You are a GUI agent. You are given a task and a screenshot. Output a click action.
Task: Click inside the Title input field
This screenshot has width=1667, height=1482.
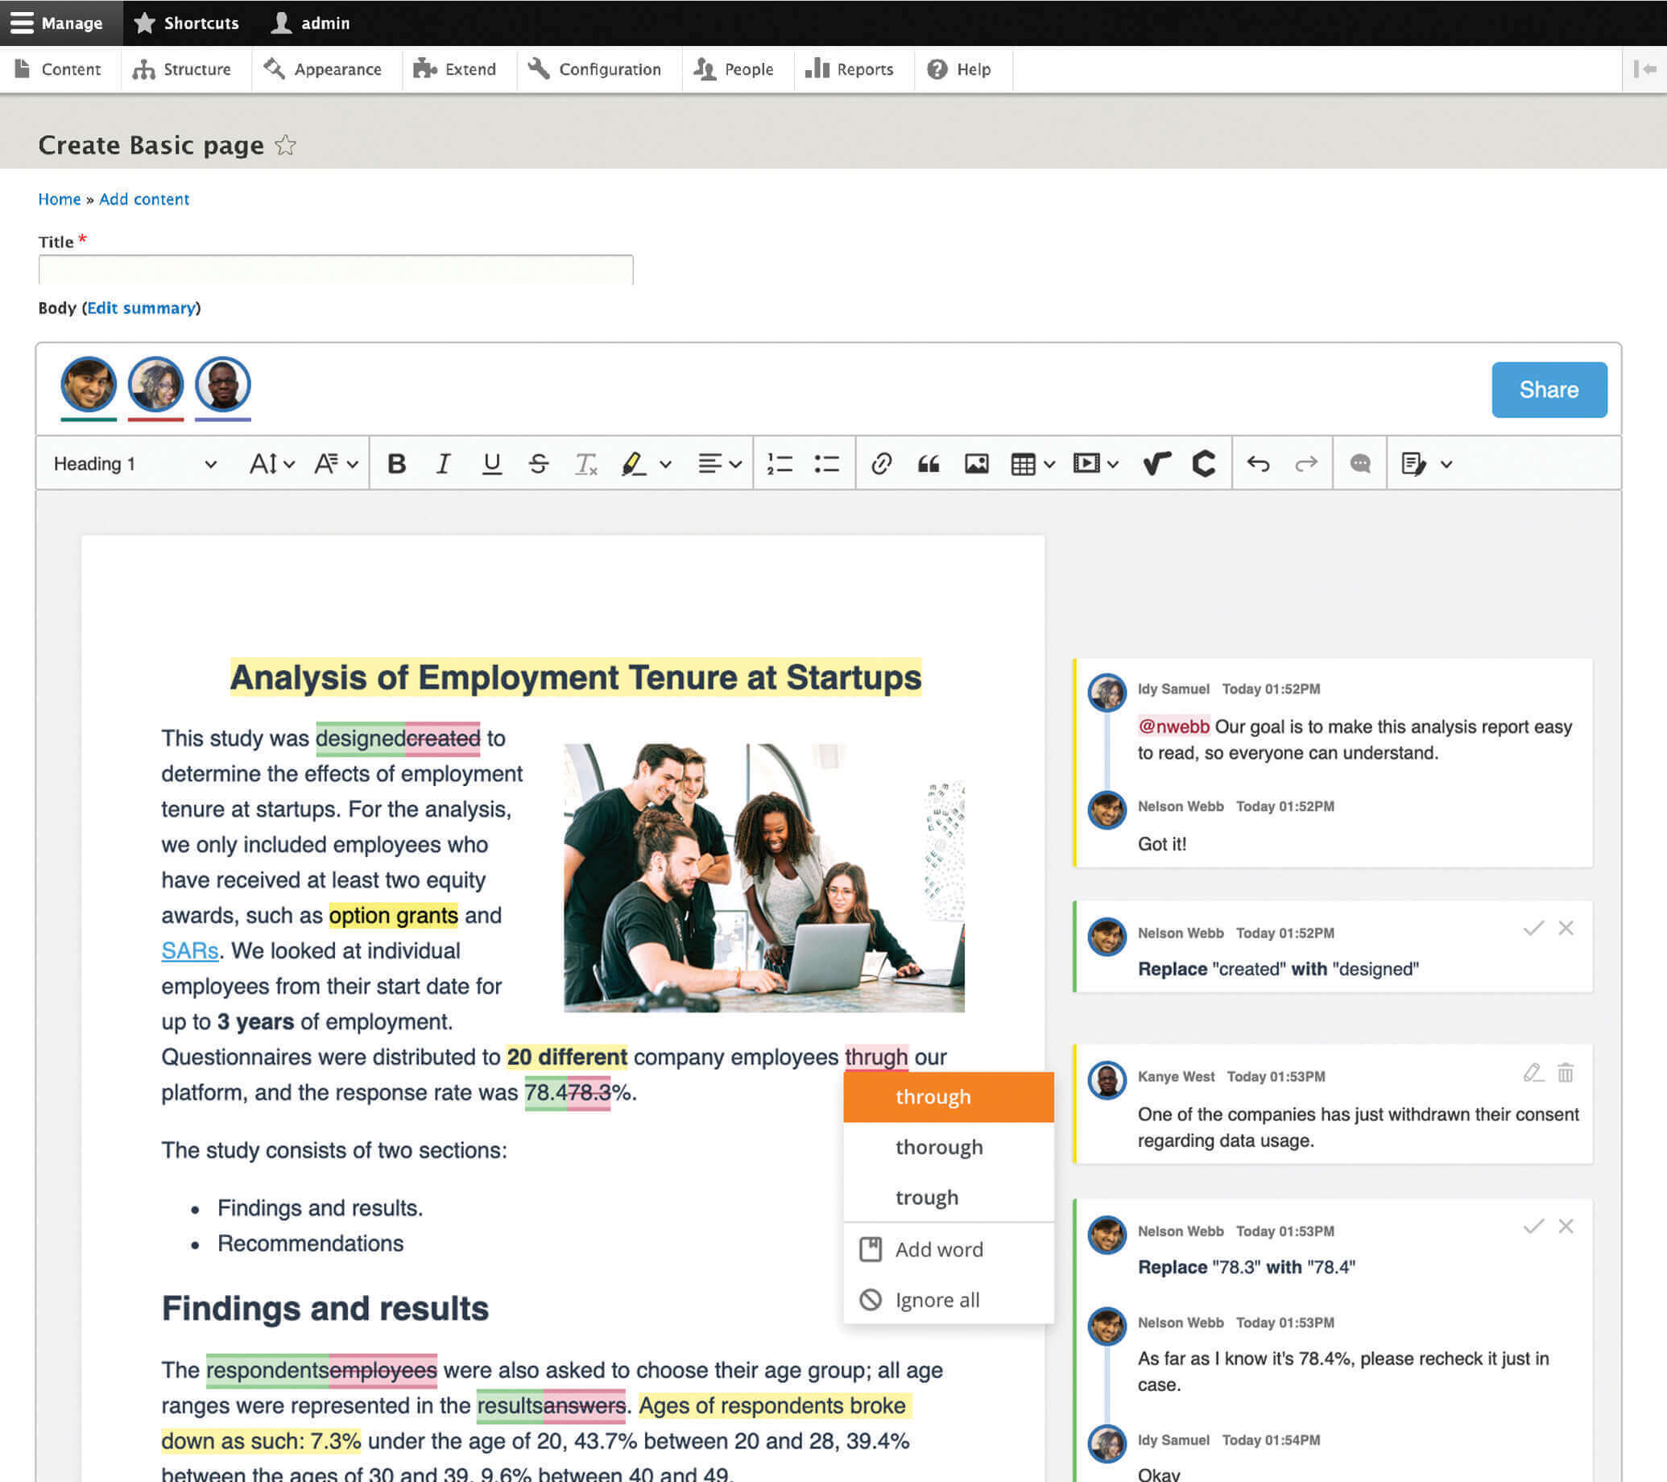(334, 269)
